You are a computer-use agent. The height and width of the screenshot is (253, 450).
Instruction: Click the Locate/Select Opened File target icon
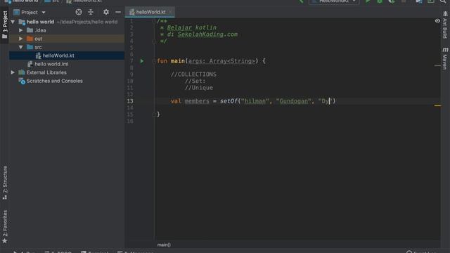coord(79,12)
